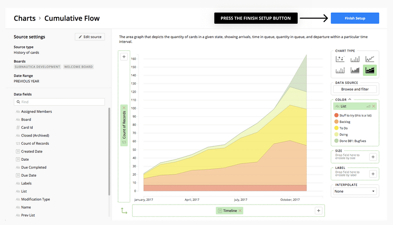Click the Abc icon beside Board field
Image resolution: width=393 pixels, height=225 pixels.
[18, 120]
